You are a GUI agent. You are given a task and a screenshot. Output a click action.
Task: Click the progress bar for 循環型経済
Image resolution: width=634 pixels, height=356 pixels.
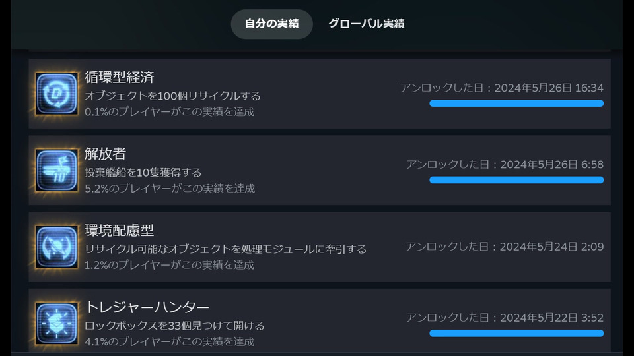pos(516,104)
